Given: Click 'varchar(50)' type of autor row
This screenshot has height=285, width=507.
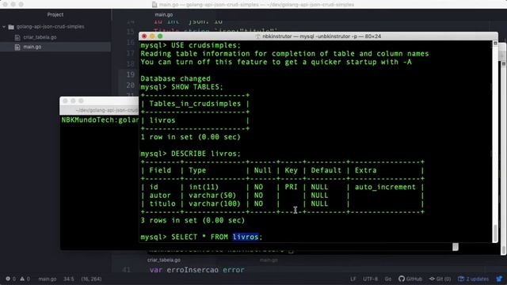Looking at the screenshot, I should (x=212, y=196).
